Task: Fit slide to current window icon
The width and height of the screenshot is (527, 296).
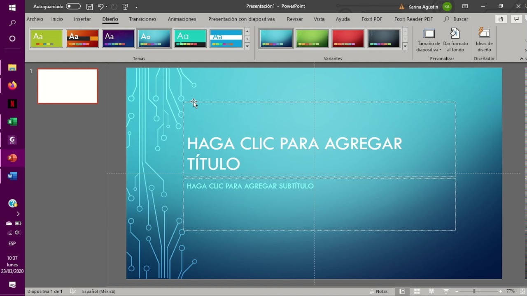Action: pyautogui.click(x=522, y=291)
